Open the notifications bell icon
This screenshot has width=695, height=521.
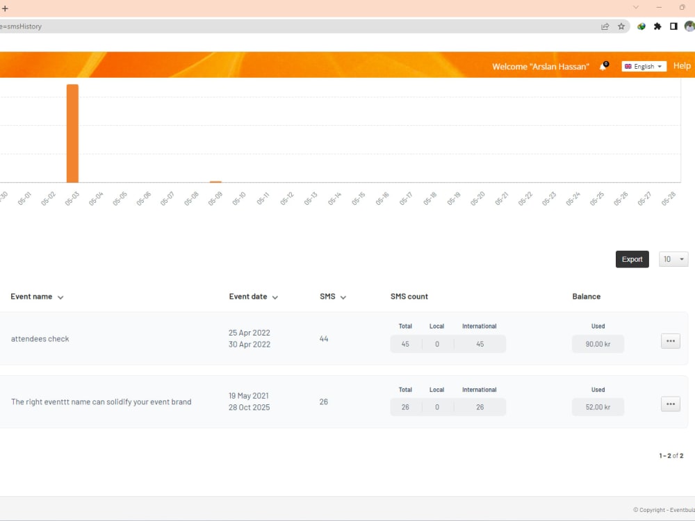[603, 67]
